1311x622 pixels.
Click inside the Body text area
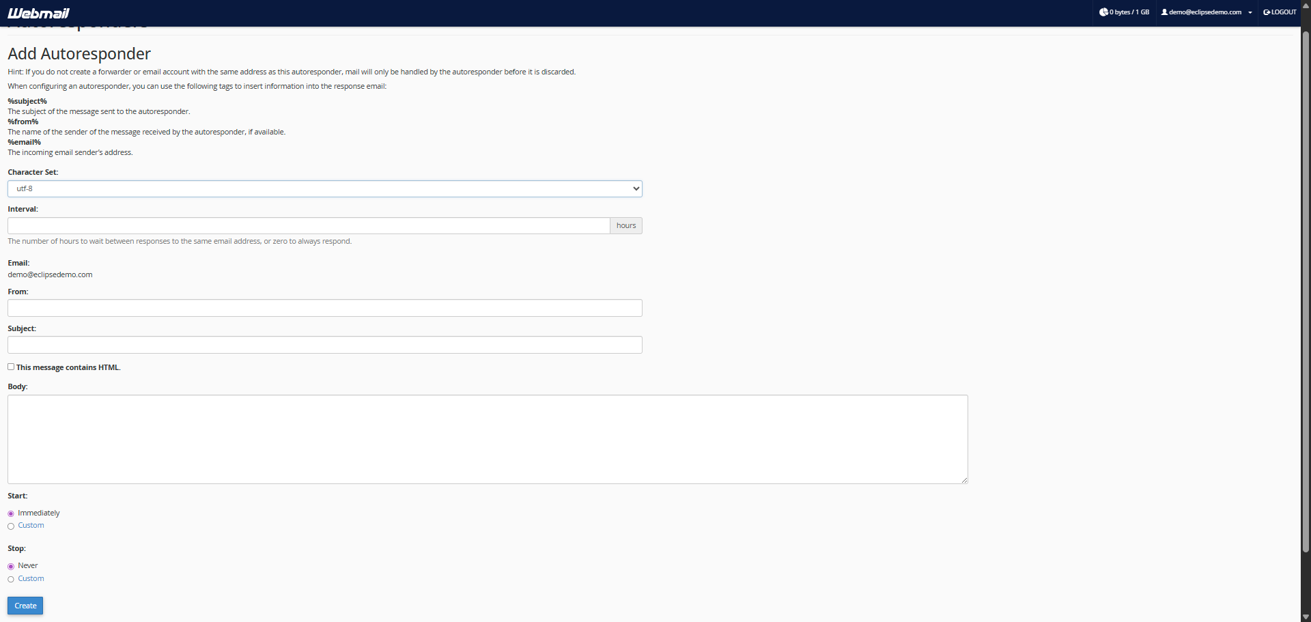coord(487,439)
